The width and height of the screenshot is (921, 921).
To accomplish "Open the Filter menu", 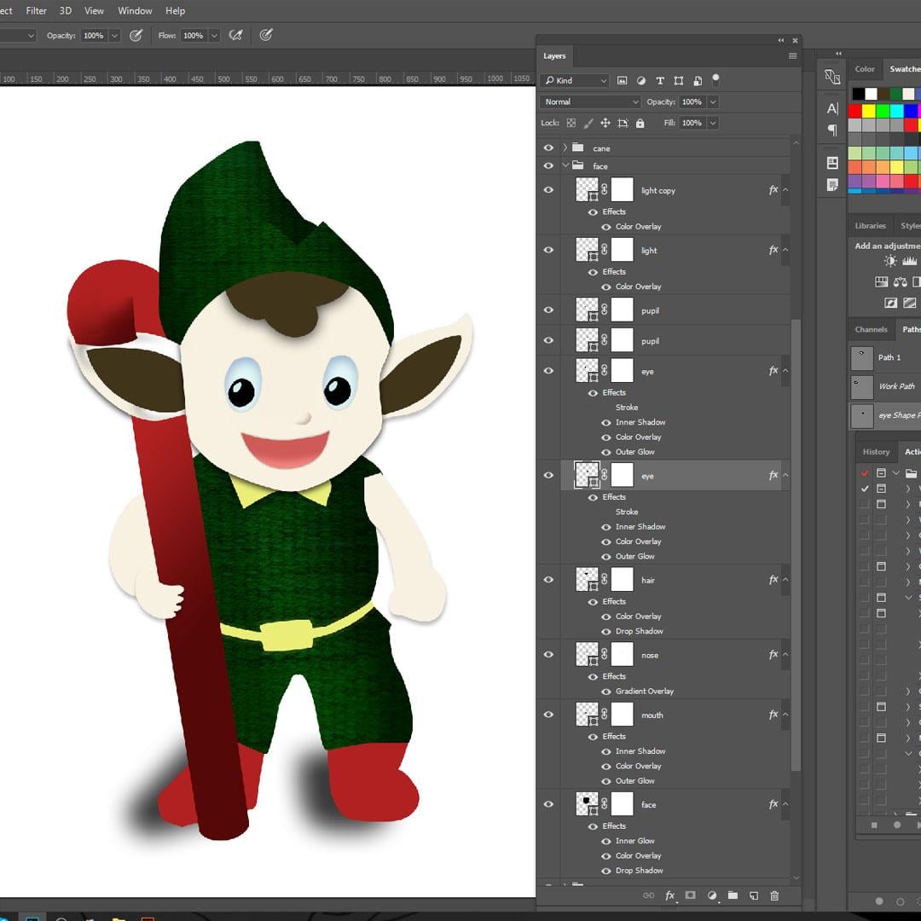I will (37, 10).
